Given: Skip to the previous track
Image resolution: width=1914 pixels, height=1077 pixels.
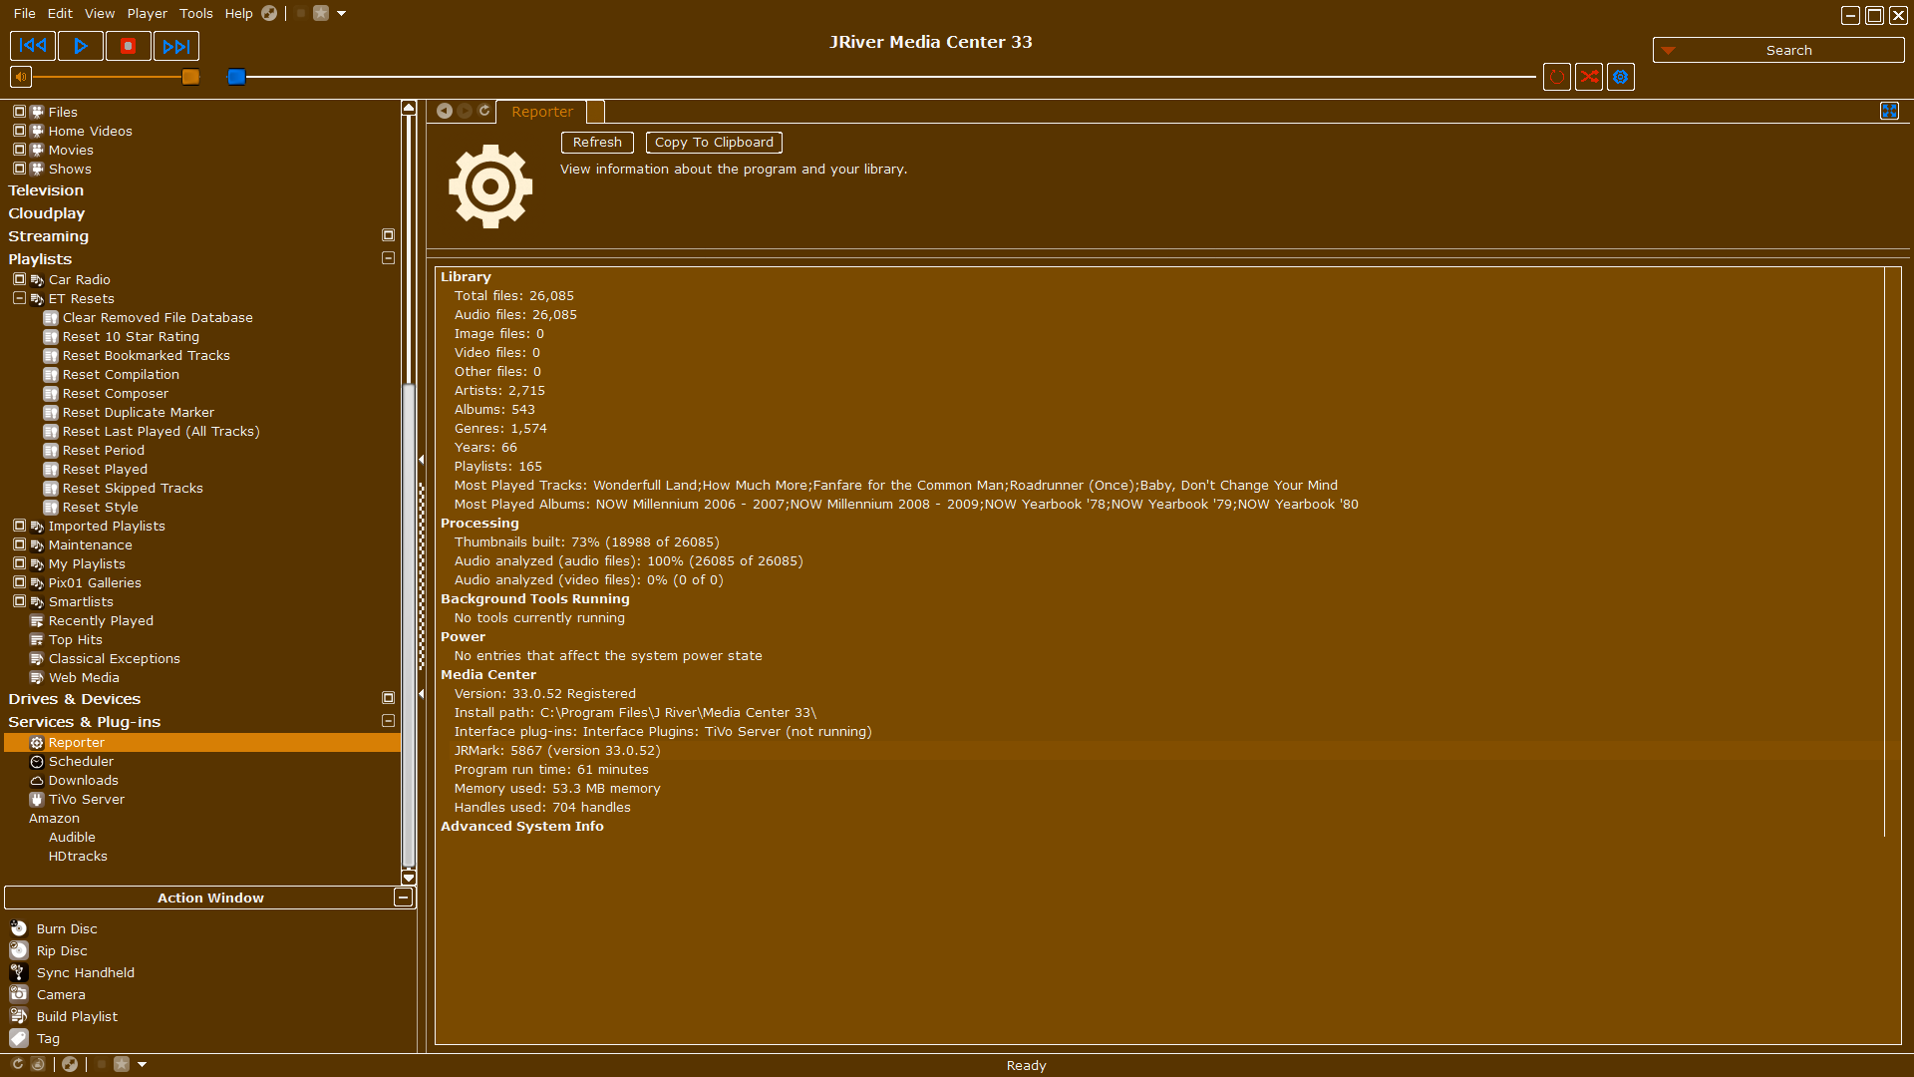Looking at the screenshot, I should (x=33, y=46).
